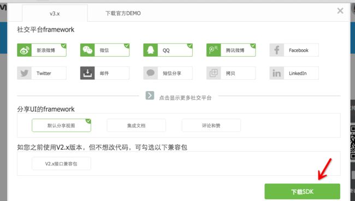
Task: Select the 集成文档 option
Action: point(137,126)
